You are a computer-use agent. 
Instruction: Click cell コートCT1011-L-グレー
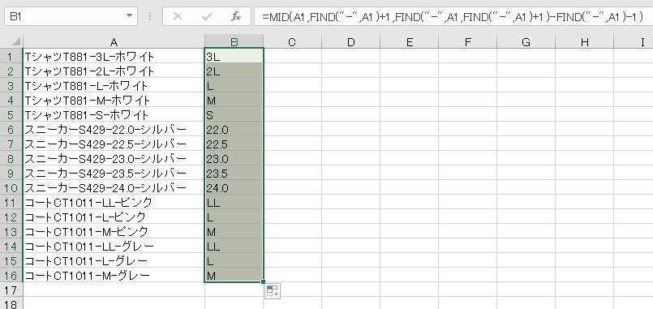pos(114,260)
